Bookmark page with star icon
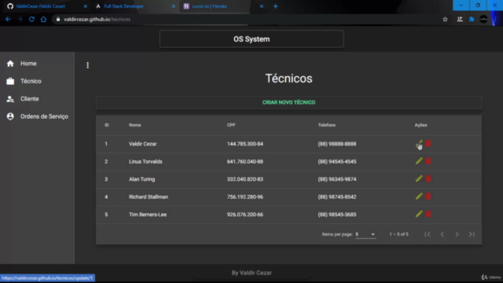The width and height of the screenshot is (503, 283). [445, 19]
